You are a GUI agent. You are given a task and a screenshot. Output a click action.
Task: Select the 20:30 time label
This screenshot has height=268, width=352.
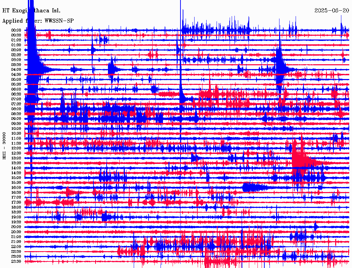pyautogui.click(x=16, y=232)
